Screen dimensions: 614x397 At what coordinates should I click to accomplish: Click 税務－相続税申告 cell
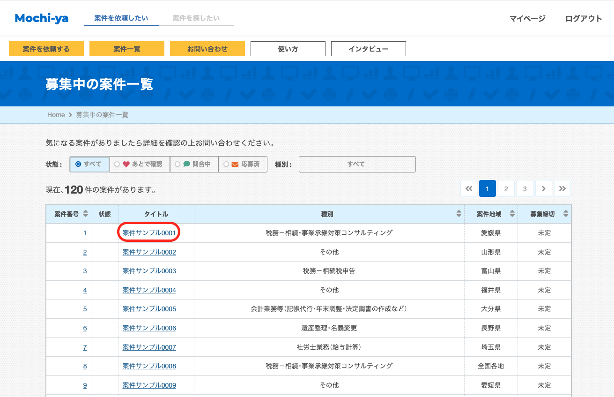coord(329,271)
